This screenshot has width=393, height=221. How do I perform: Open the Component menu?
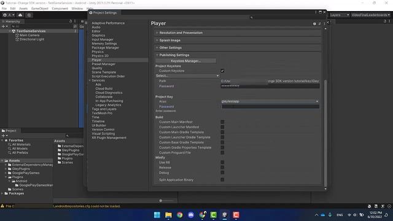[x=60, y=9]
